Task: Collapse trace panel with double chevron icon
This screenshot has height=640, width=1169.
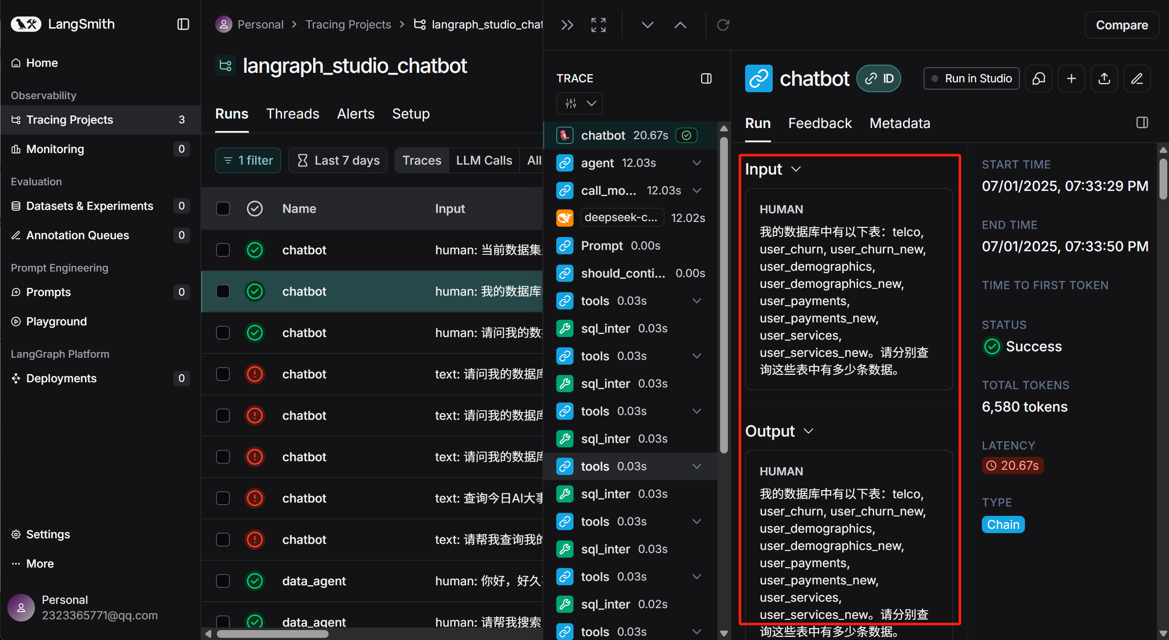Action: point(567,25)
